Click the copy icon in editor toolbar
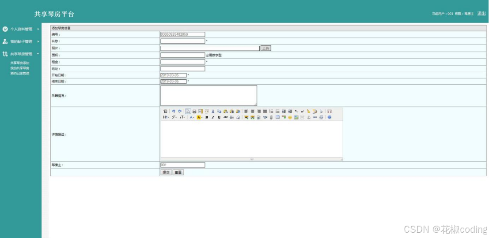 pos(219,112)
